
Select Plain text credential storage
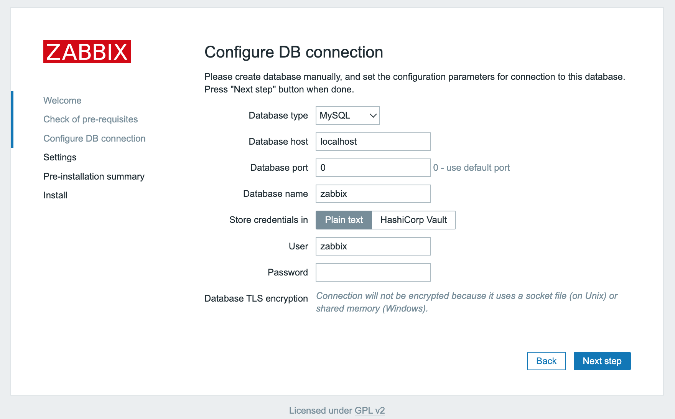tap(344, 220)
